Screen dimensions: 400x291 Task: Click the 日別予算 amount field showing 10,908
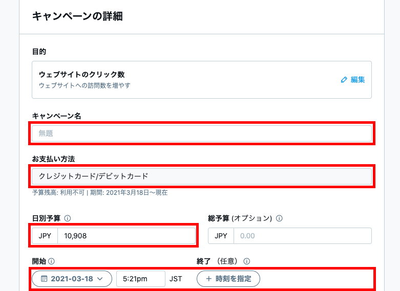(x=126, y=236)
